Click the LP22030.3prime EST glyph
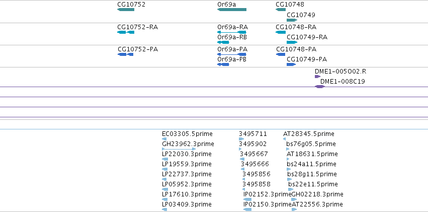Image resolution: width=428 pixels, height=212 pixels. [x=165, y=159]
